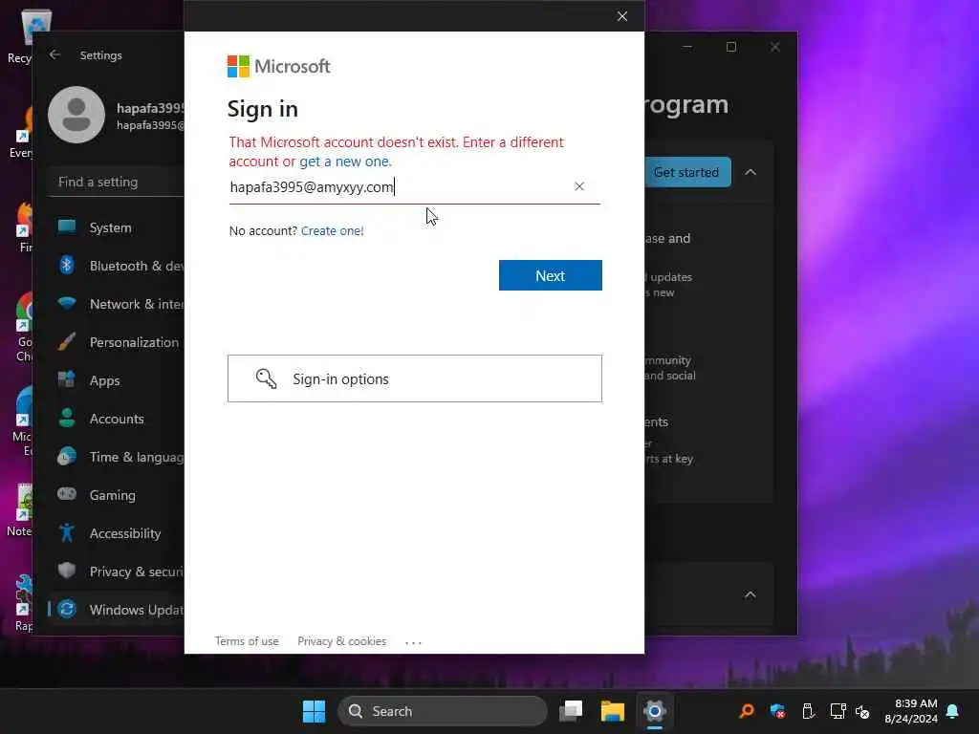Click the Windows Update sync icon
979x734 pixels.
click(x=66, y=609)
